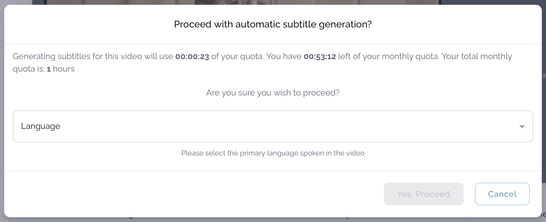Click the Yes, Proceed button
The width and height of the screenshot is (546, 222).
(423, 194)
